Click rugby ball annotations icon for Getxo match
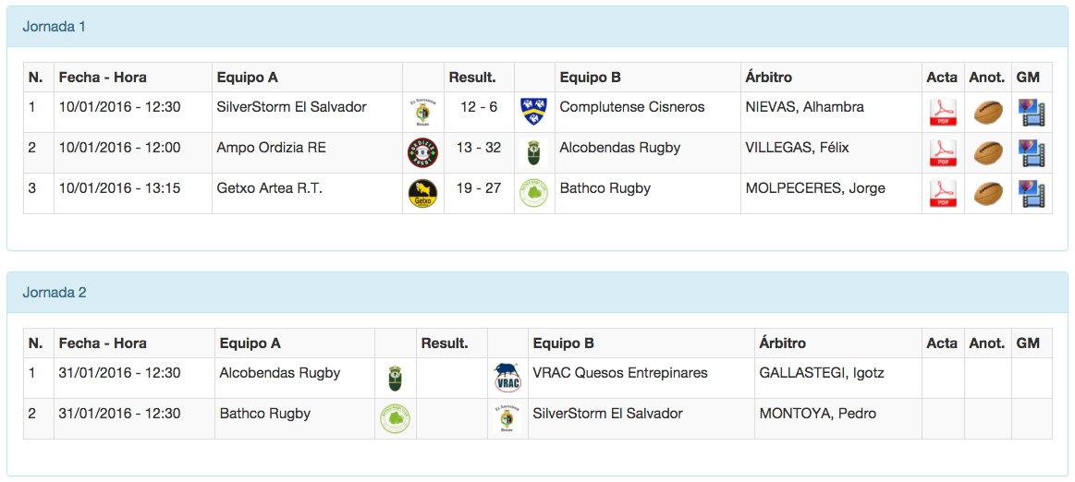This screenshot has height=482, width=1075. (988, 194)
